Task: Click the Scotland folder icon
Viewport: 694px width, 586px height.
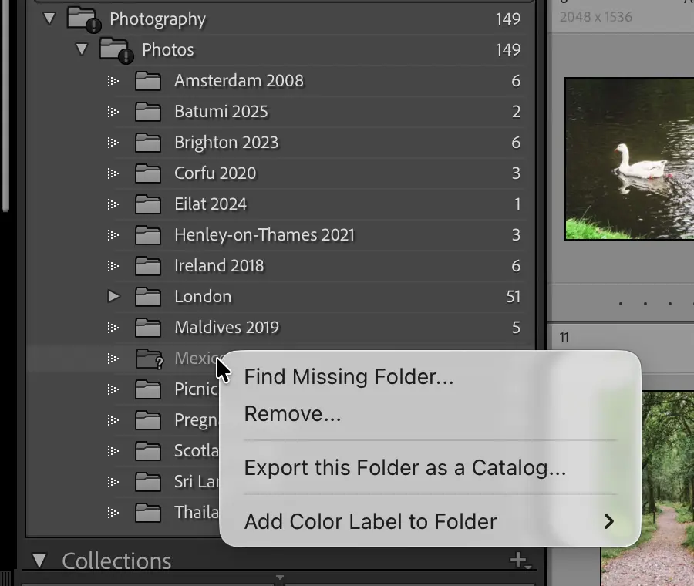Action: point(148,451)
